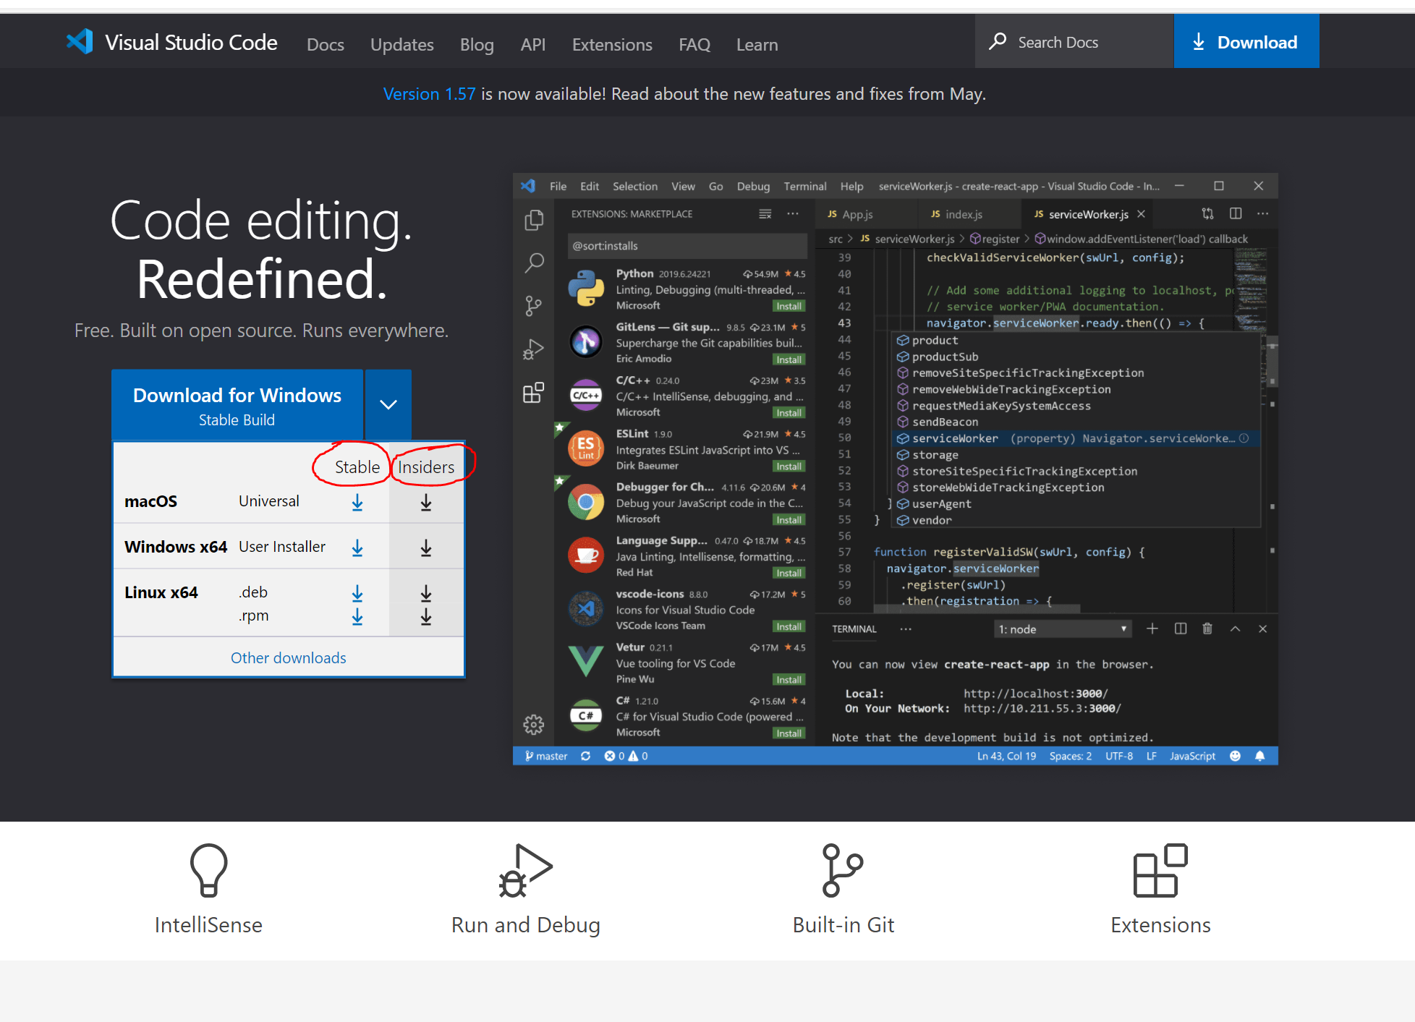Click the Version 1.57 link

point(429,94)
